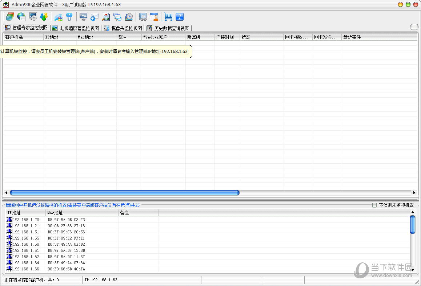Viewport: 421px width, 286px height.
Task: Sort by 客户机名 column header
Action: pyautogui.click(x=23, y=37)
